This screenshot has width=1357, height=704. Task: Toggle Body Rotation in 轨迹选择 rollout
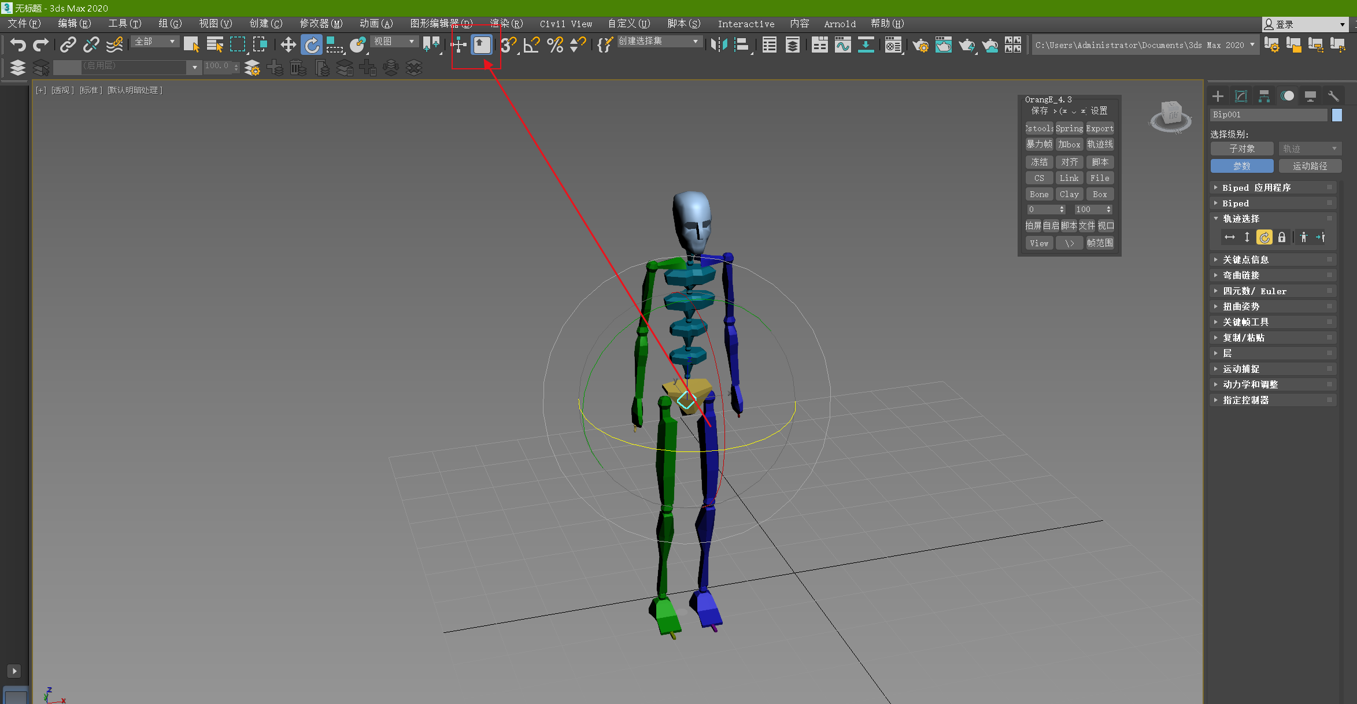point(1264,238)
